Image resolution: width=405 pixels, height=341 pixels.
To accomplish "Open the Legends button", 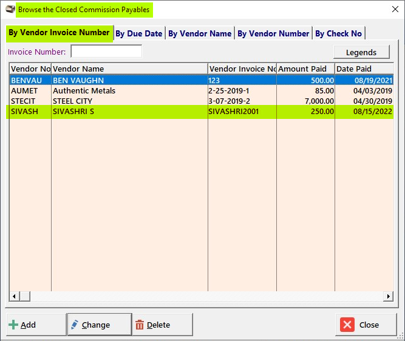I will 361,52.
